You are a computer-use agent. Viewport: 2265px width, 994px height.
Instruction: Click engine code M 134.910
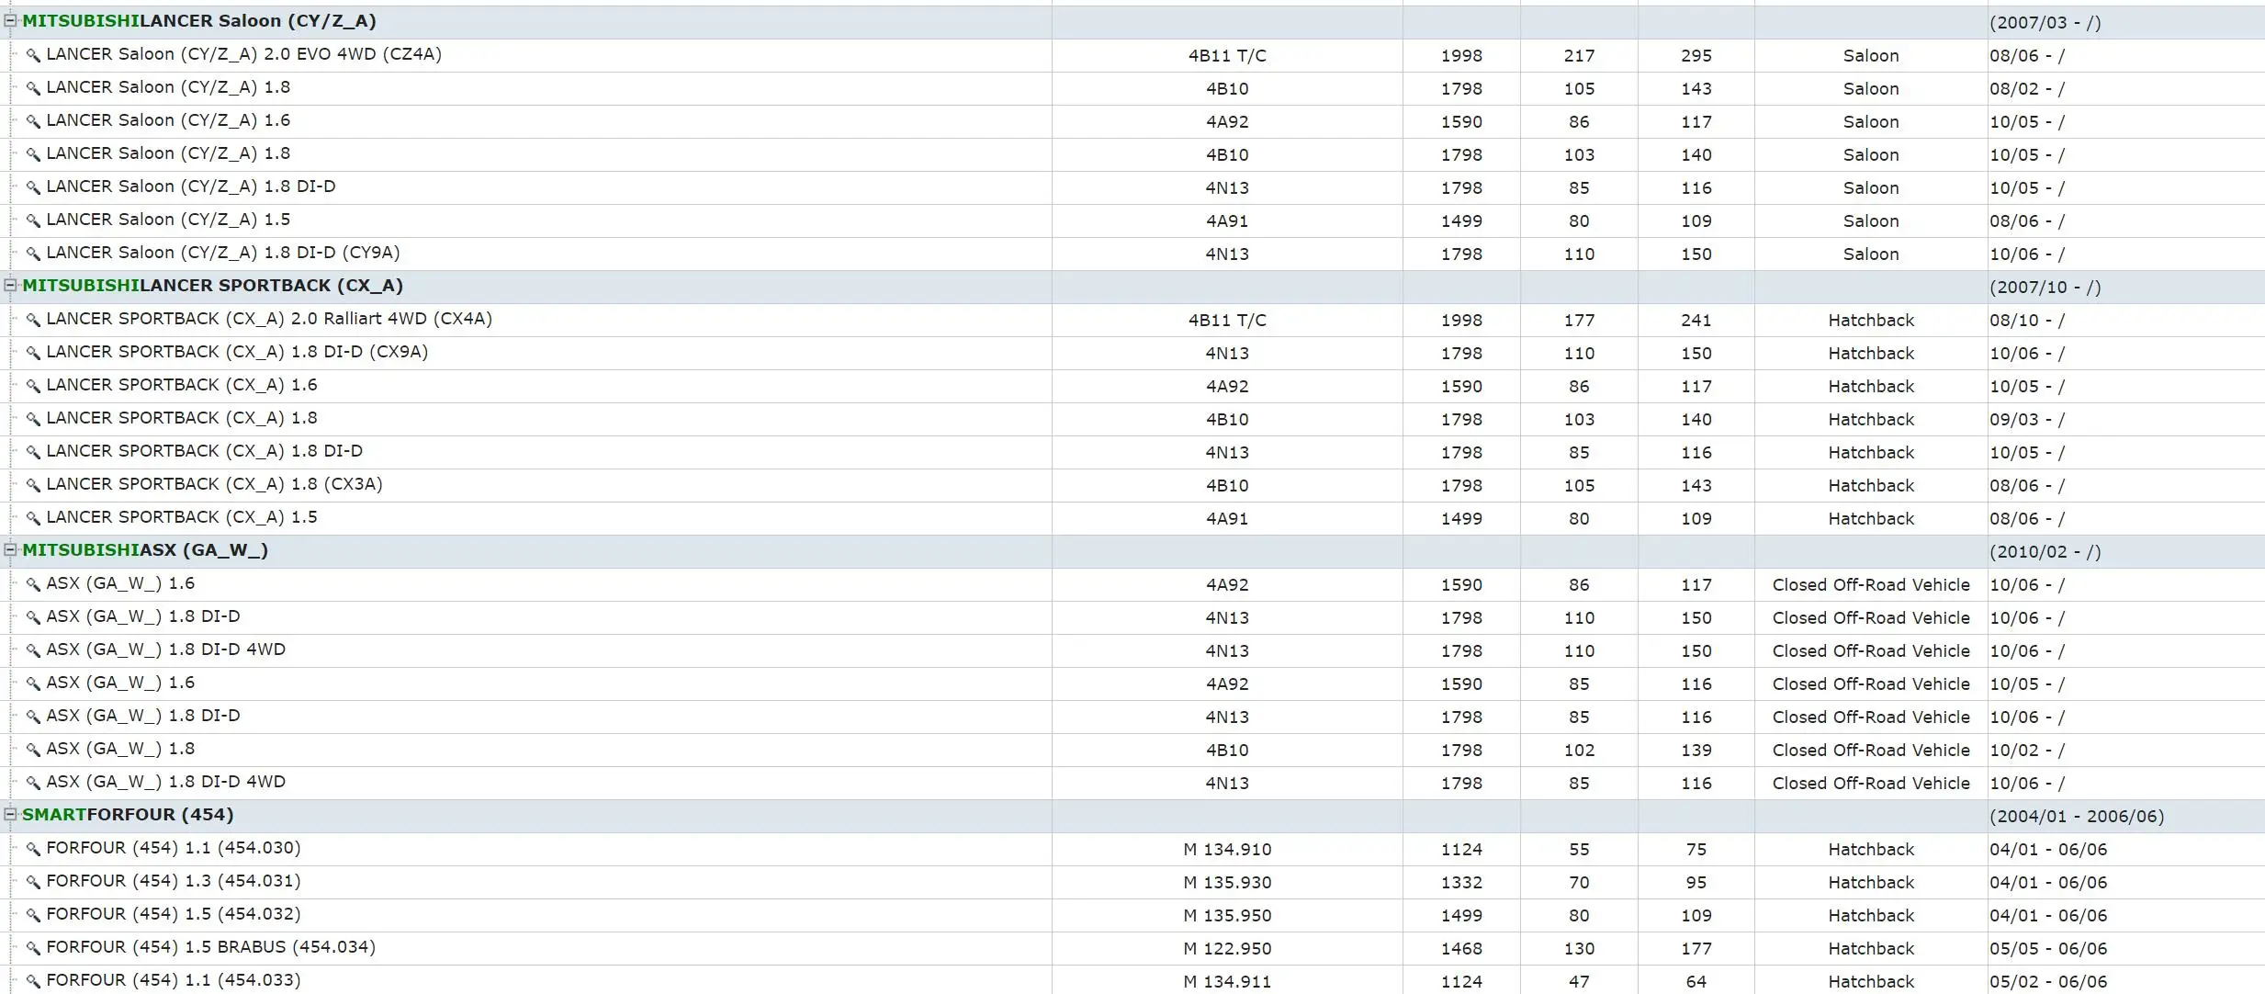pos(1227,850)
